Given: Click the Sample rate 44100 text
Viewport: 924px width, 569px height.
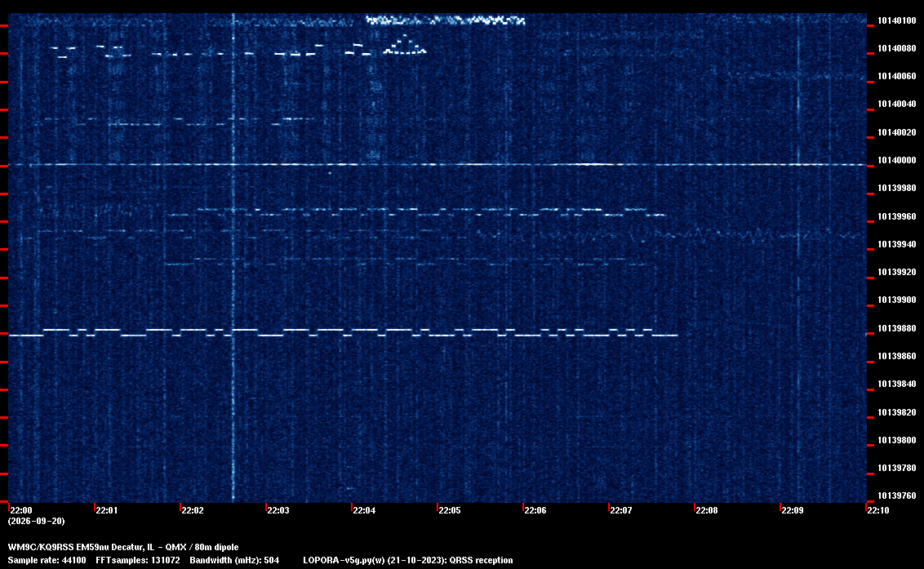Looking at the screenshot, I should [x=47, y=560].
